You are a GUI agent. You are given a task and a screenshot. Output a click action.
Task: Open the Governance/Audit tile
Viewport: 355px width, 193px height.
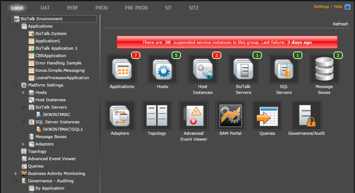point(306,116)
